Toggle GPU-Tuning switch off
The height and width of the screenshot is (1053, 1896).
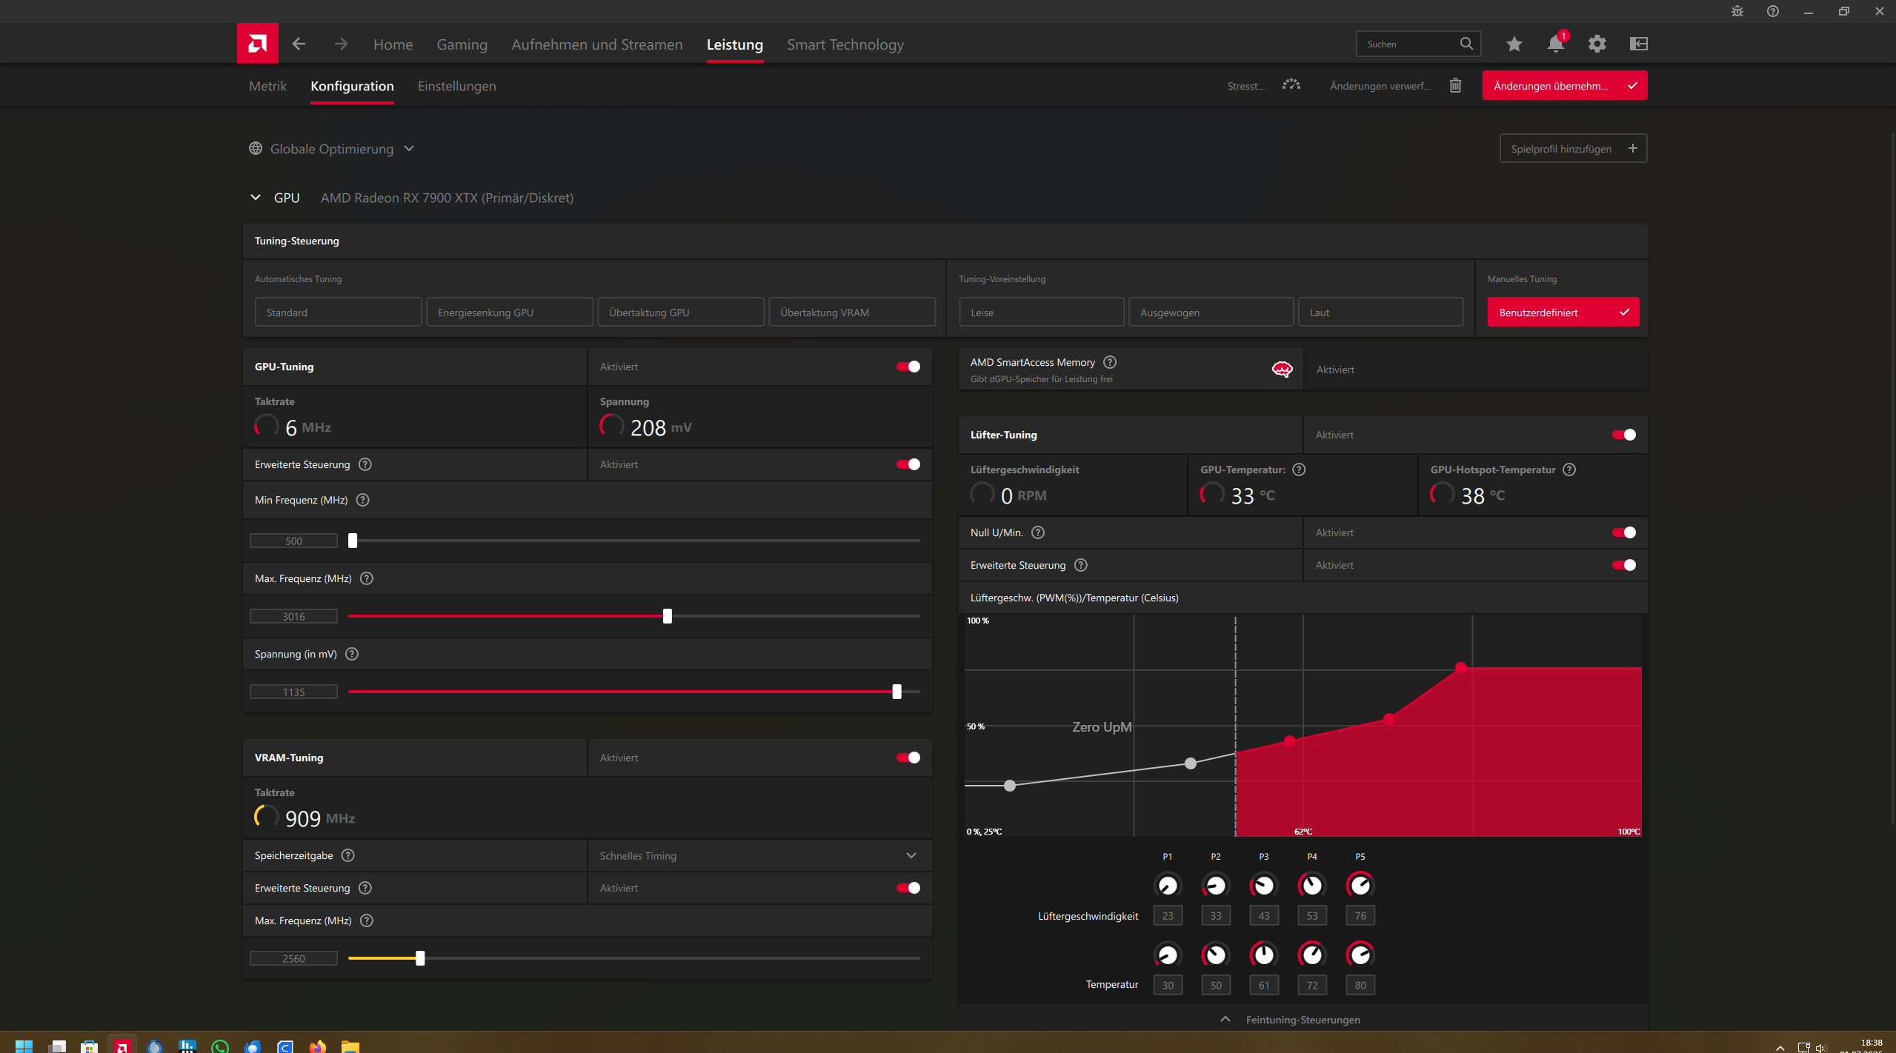908,367
